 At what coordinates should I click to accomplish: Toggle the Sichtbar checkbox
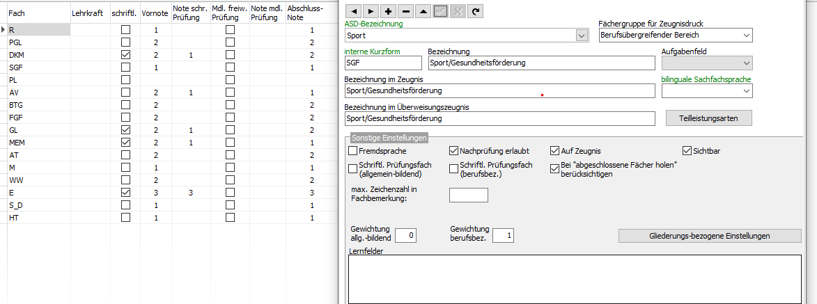click(x=687, y=151)
